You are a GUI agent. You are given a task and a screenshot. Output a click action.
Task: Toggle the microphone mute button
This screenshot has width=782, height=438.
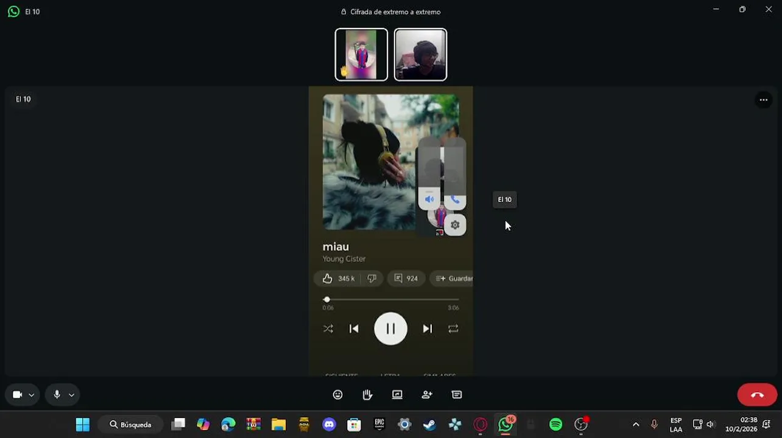click(57, 395)
